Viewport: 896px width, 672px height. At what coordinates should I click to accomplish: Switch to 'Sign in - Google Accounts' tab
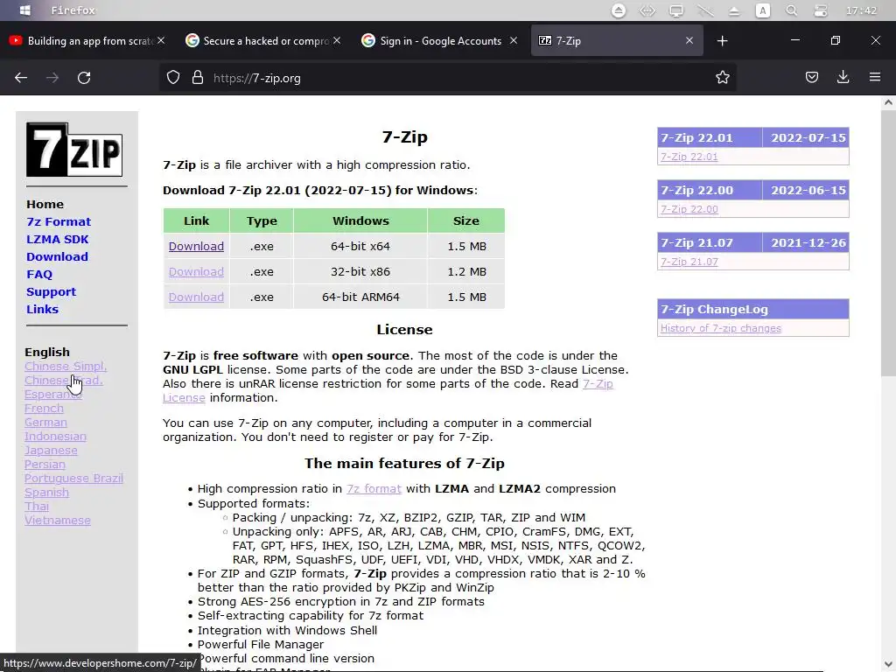tap(439, 40)
